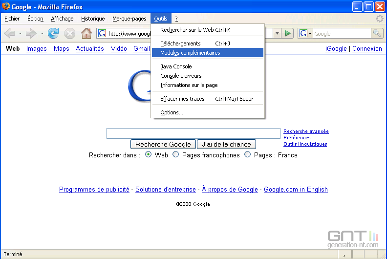Select the Web search radio button
The width and height of the screenshot is (387, 259).
pyautogui.click(x=148, y=154)
